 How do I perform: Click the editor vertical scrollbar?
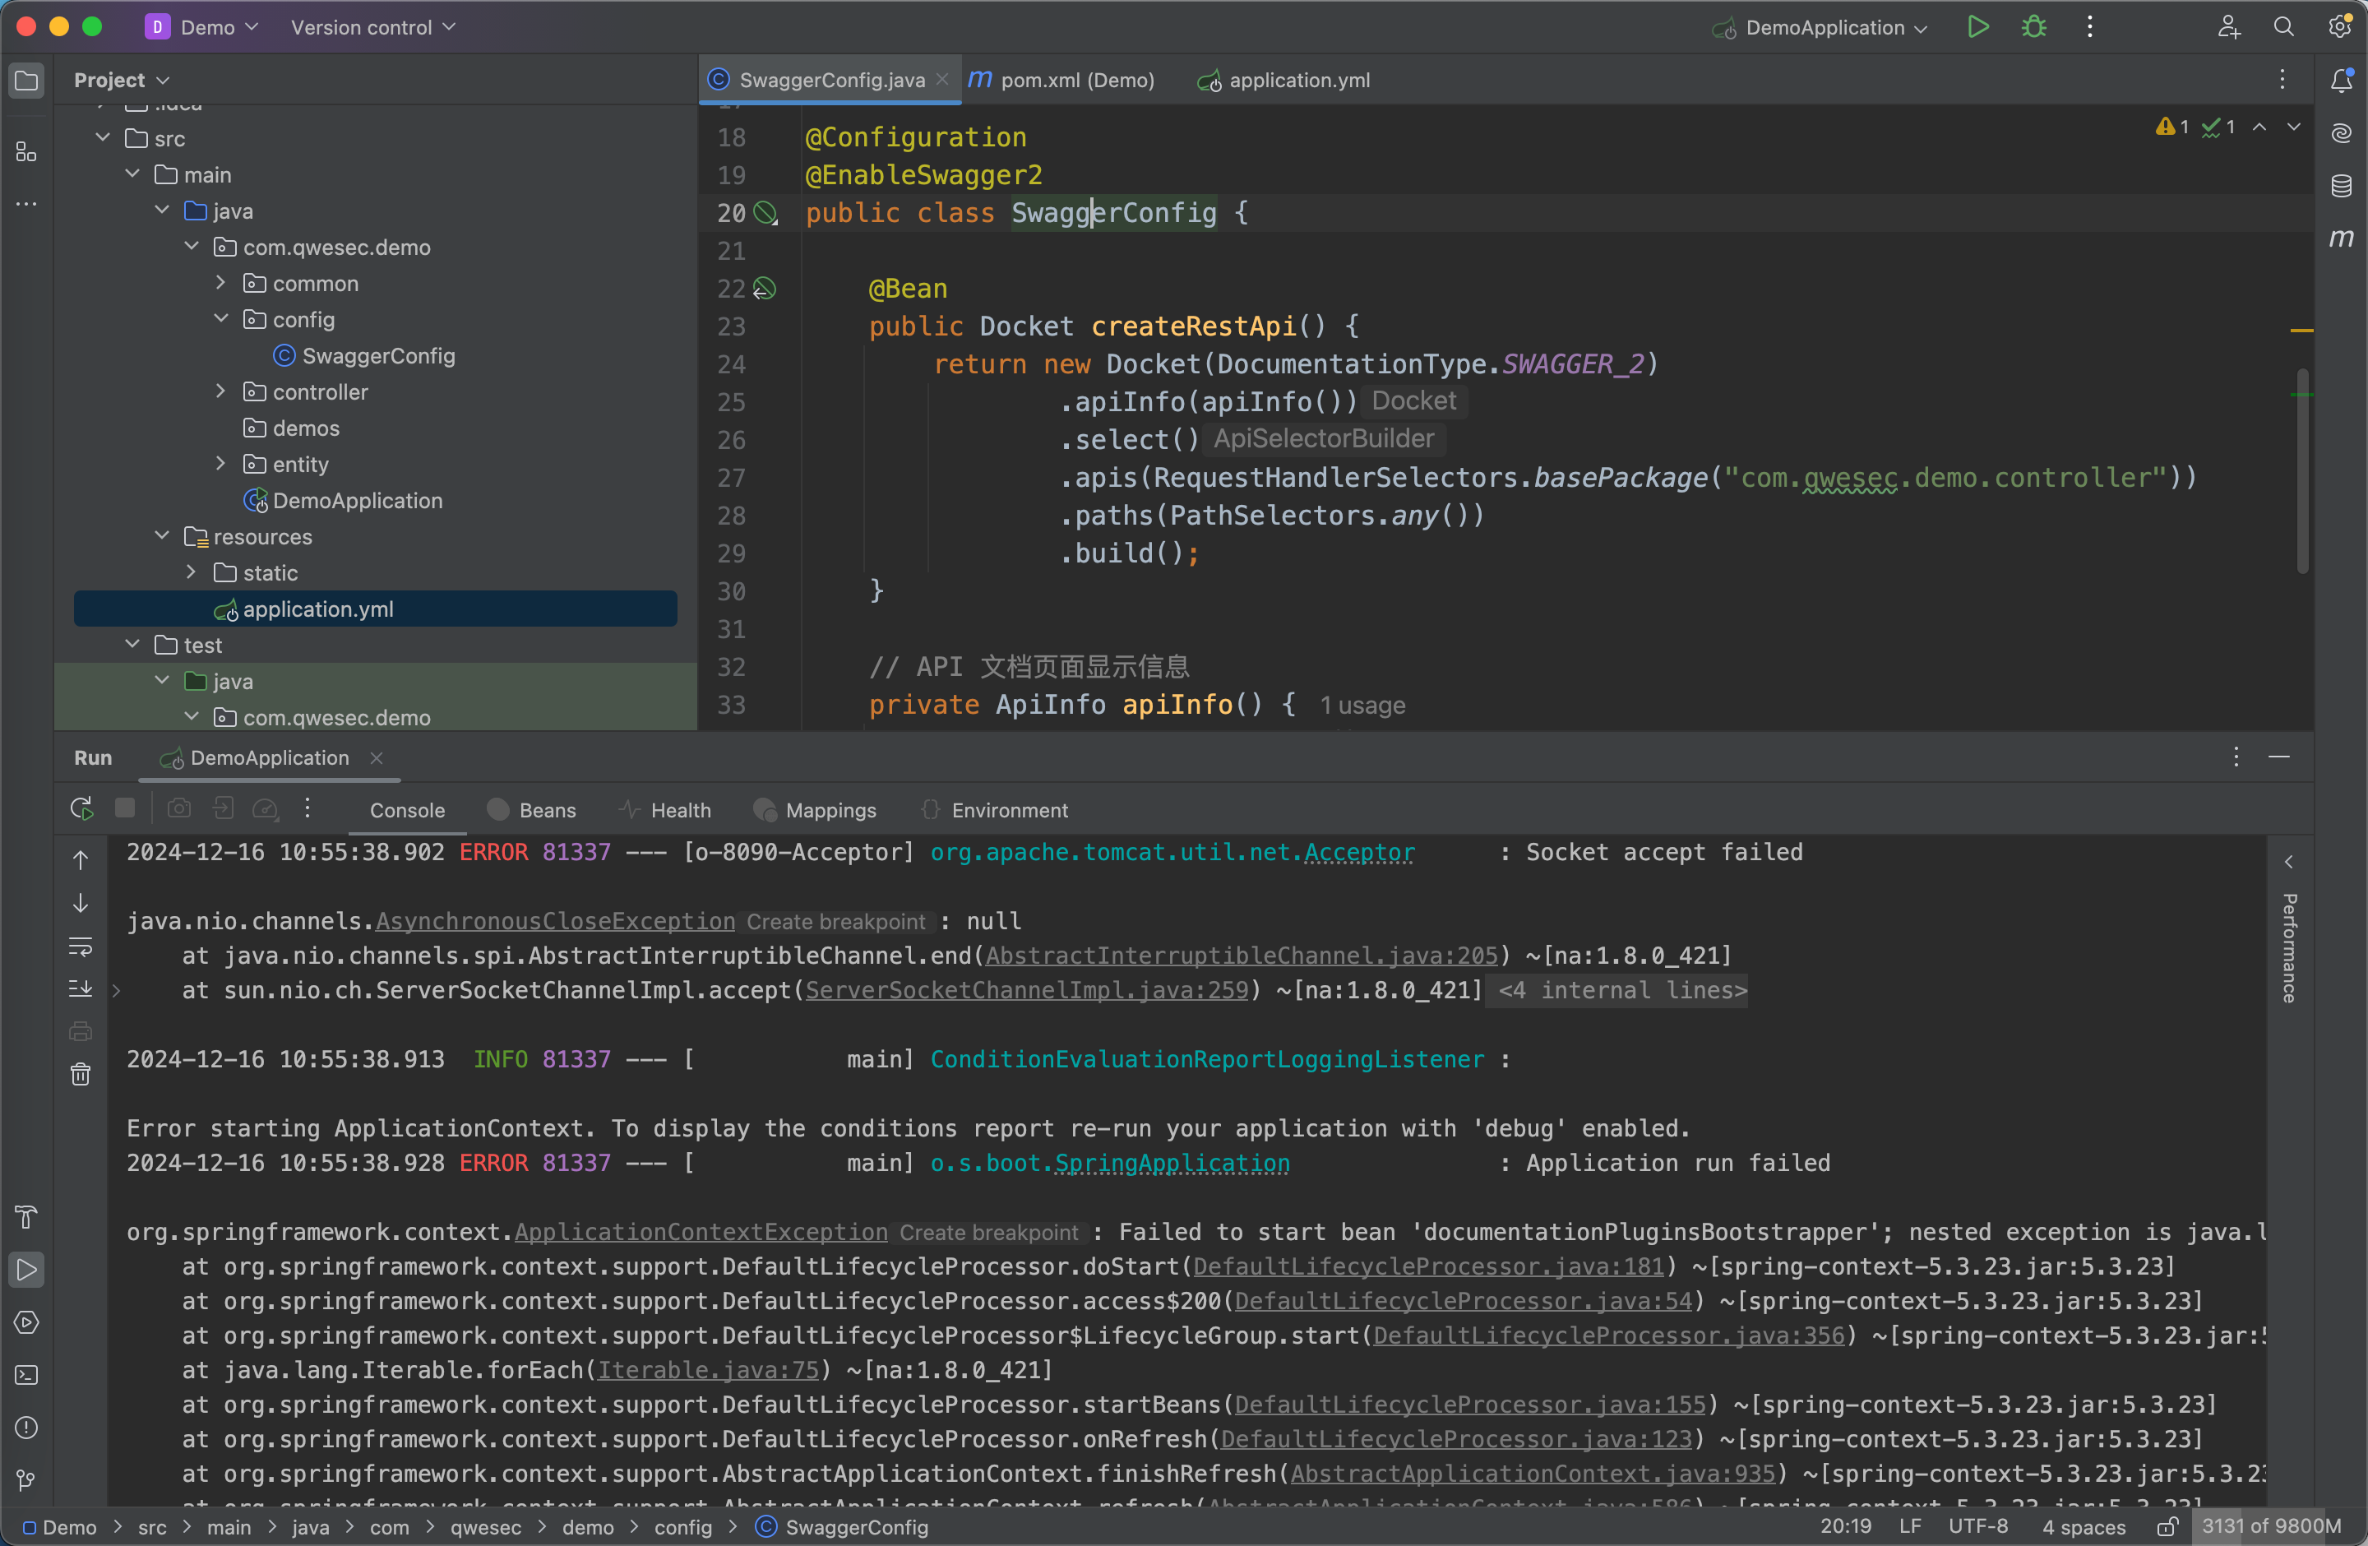tap(2301, 470)
